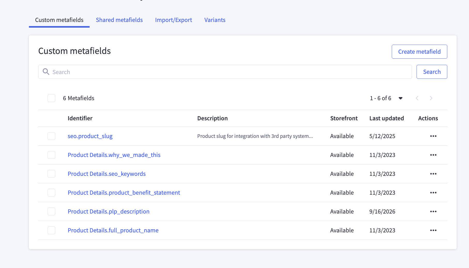This screenshot has height=268, width=469.
Task: Open actions menu for product_benefit_statement row
Action: click(x=433, y=193)
